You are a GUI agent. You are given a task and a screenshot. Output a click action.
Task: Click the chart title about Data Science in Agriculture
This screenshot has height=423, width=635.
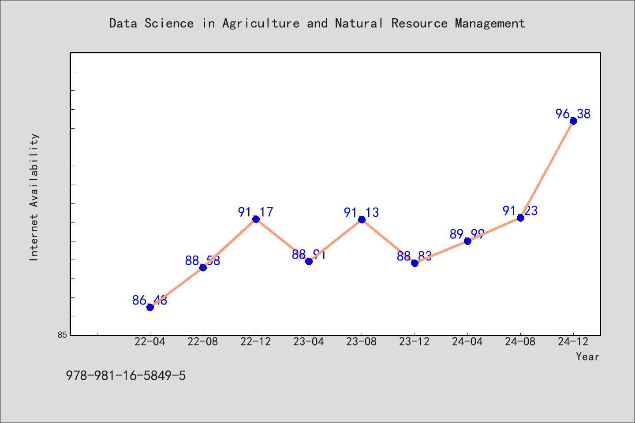point(317,23)
